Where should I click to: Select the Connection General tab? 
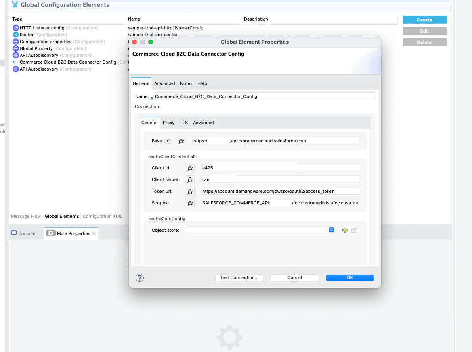(x=149, y=123)
